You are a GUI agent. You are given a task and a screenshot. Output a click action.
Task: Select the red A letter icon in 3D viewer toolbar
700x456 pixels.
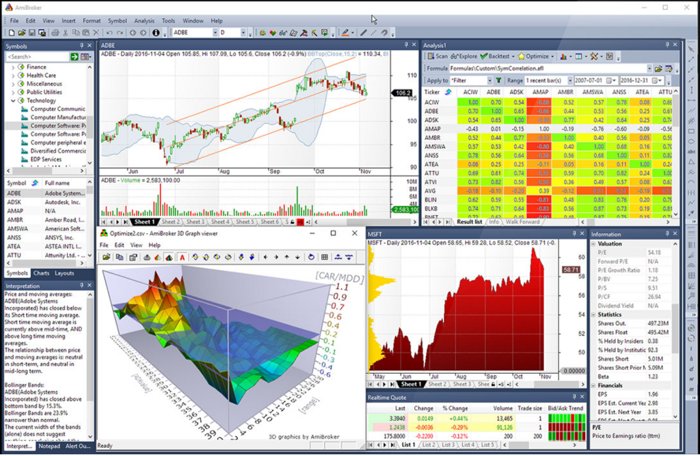point(182,257)
